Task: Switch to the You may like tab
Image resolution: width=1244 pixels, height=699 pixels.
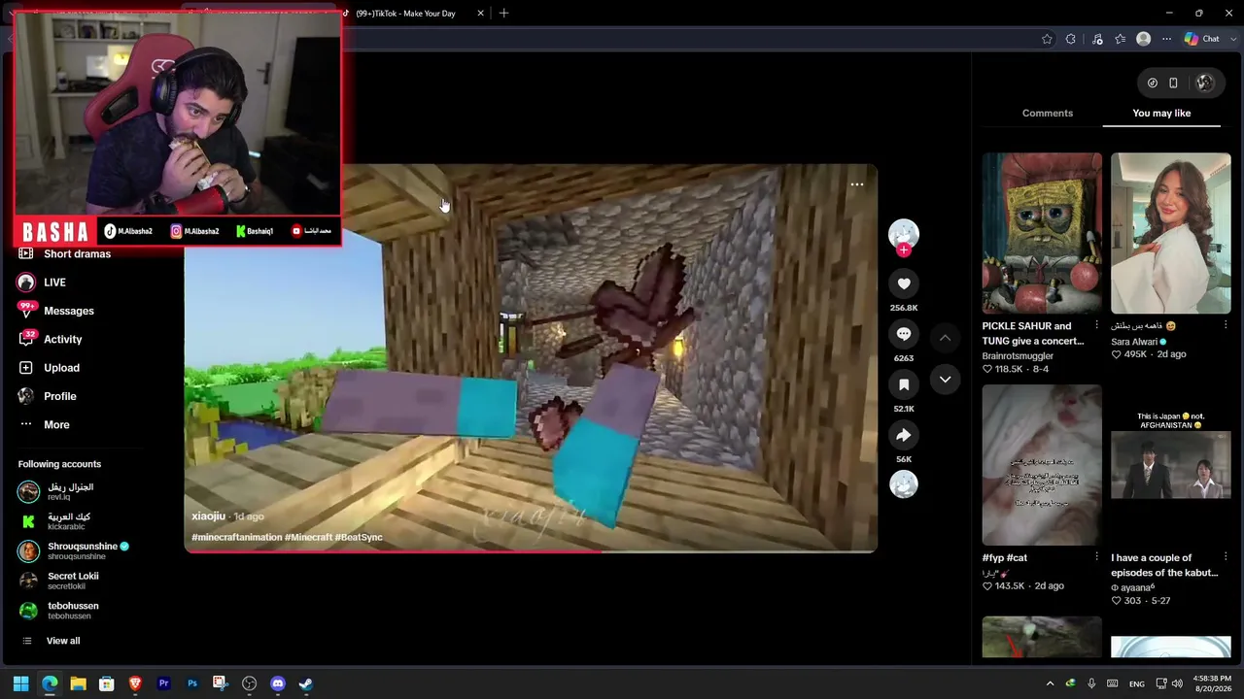Action: tap(1161, 114)
